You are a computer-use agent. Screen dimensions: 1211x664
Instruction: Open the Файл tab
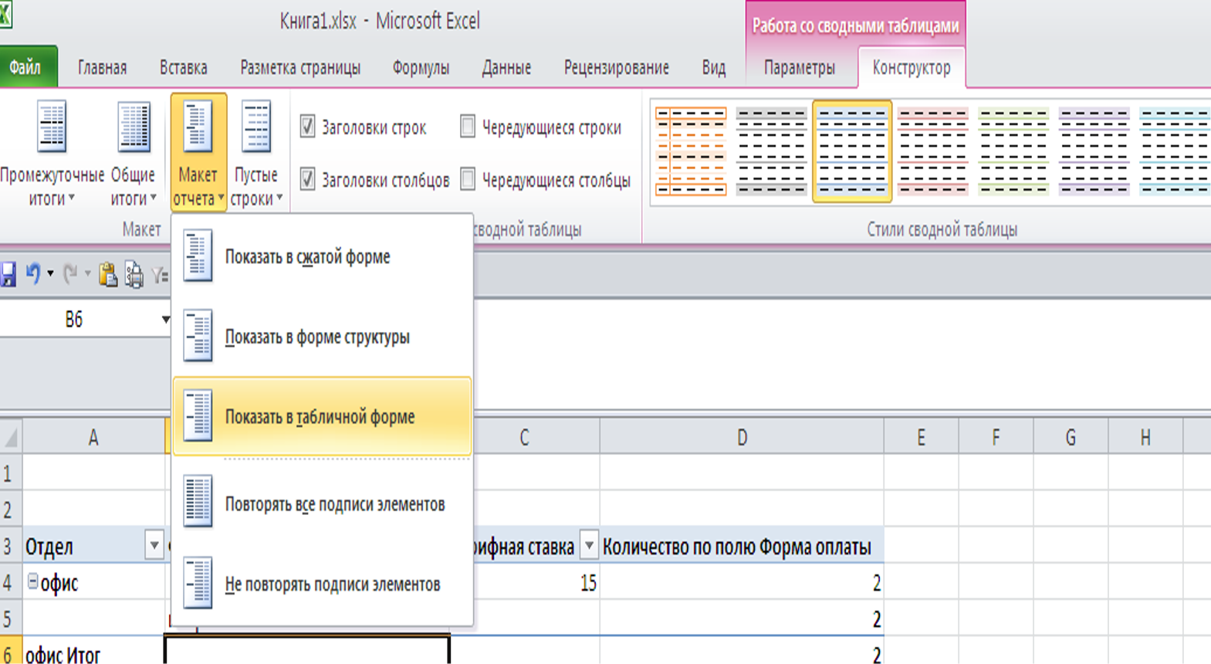click(27, 68)
